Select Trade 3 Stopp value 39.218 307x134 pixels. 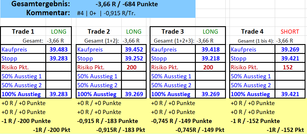click(x=210, y=59)
